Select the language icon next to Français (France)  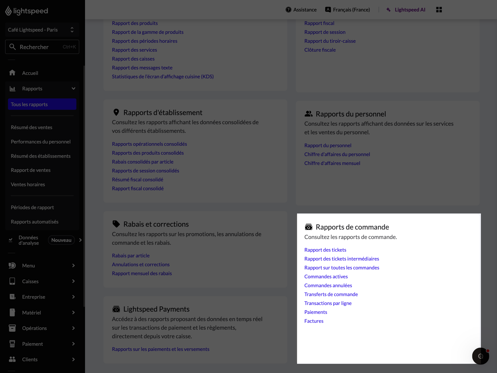(x=328, y=9)
